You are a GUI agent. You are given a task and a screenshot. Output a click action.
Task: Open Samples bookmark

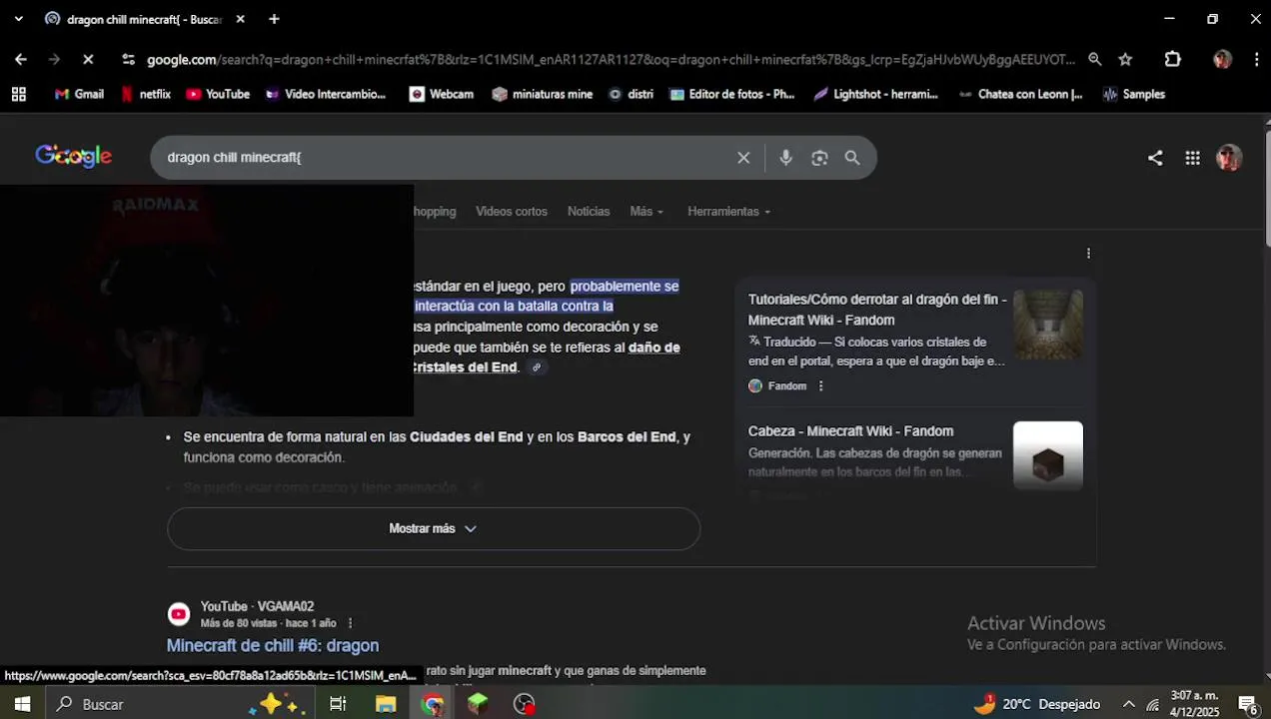click(1134, 94)
